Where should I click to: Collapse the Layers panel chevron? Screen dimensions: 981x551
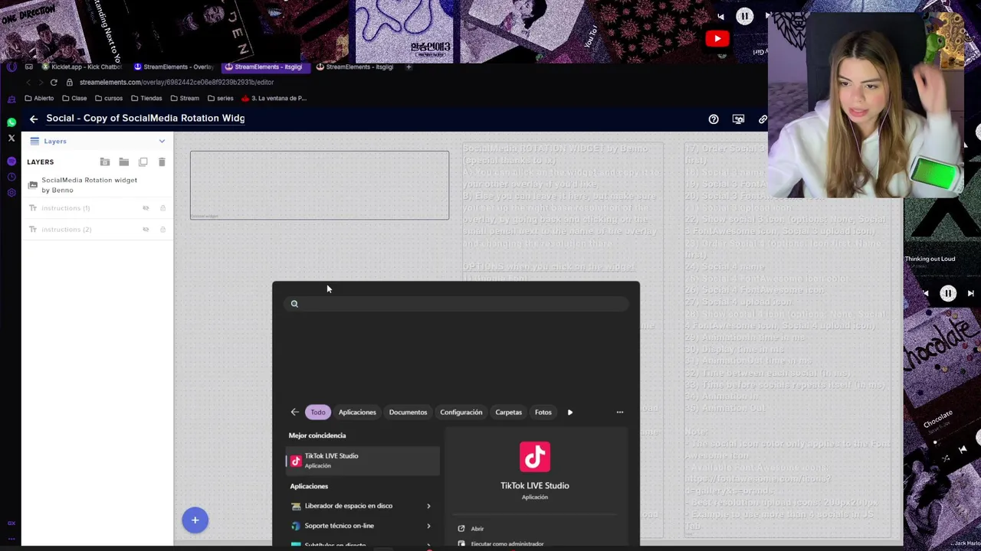tap(162, 142)
